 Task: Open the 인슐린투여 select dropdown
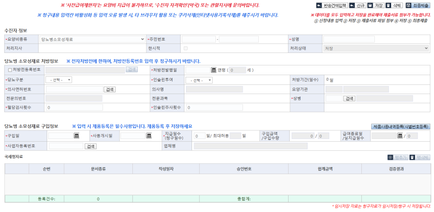click(x=199, y=80)
